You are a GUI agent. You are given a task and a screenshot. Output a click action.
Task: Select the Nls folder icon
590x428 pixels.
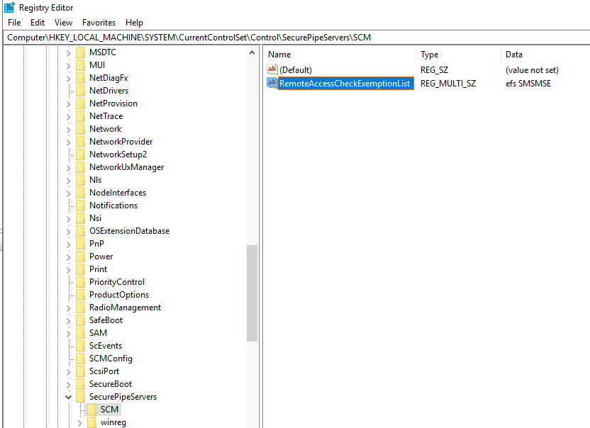(80, 180)
